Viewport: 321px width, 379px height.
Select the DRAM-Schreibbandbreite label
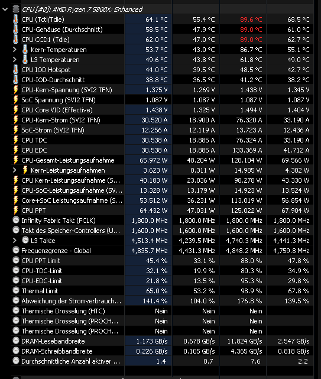(x=57, y=351)
